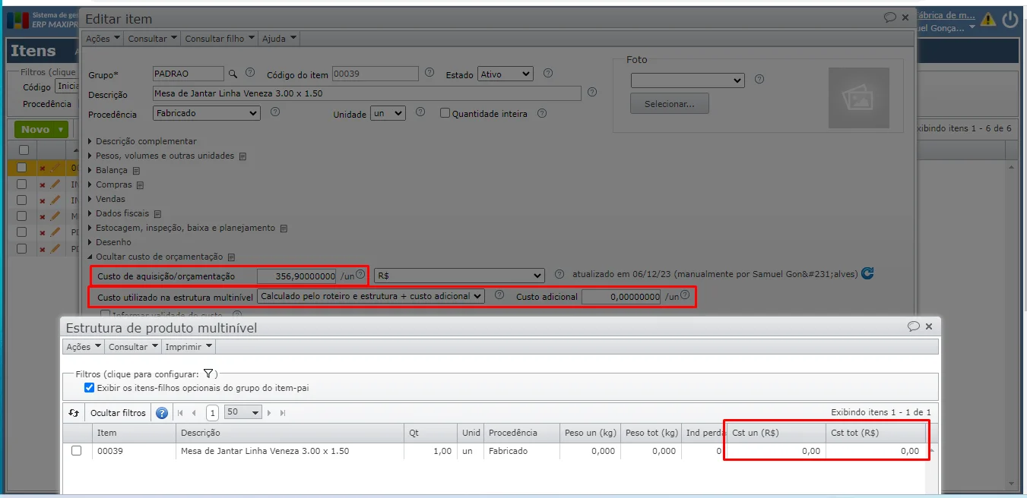Click the Ocultar filtros button

point(118,413)
